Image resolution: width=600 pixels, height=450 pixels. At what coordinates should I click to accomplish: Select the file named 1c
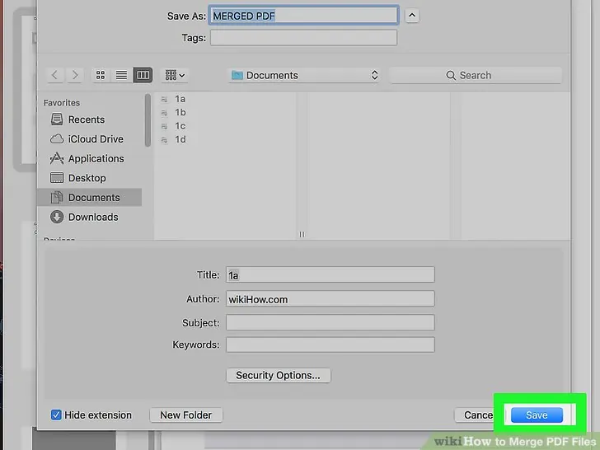point(180,126)
